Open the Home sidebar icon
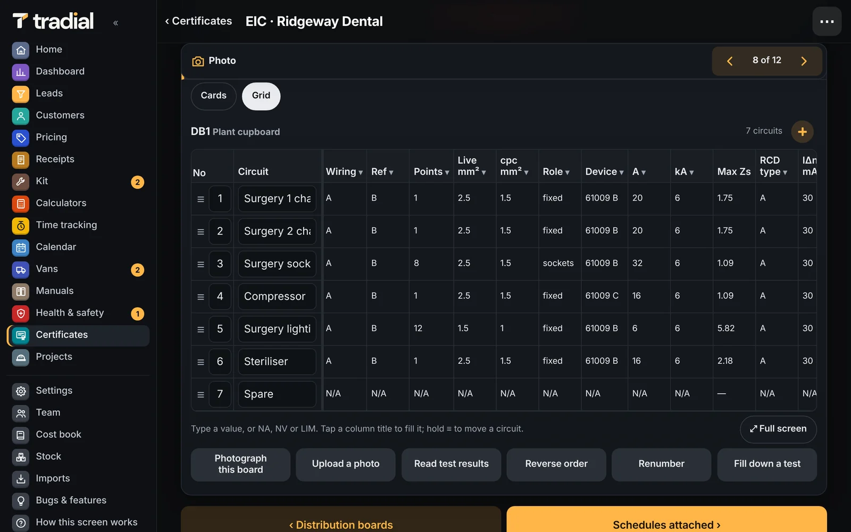Viewport: 851px width, 532px height. [21, 50]
